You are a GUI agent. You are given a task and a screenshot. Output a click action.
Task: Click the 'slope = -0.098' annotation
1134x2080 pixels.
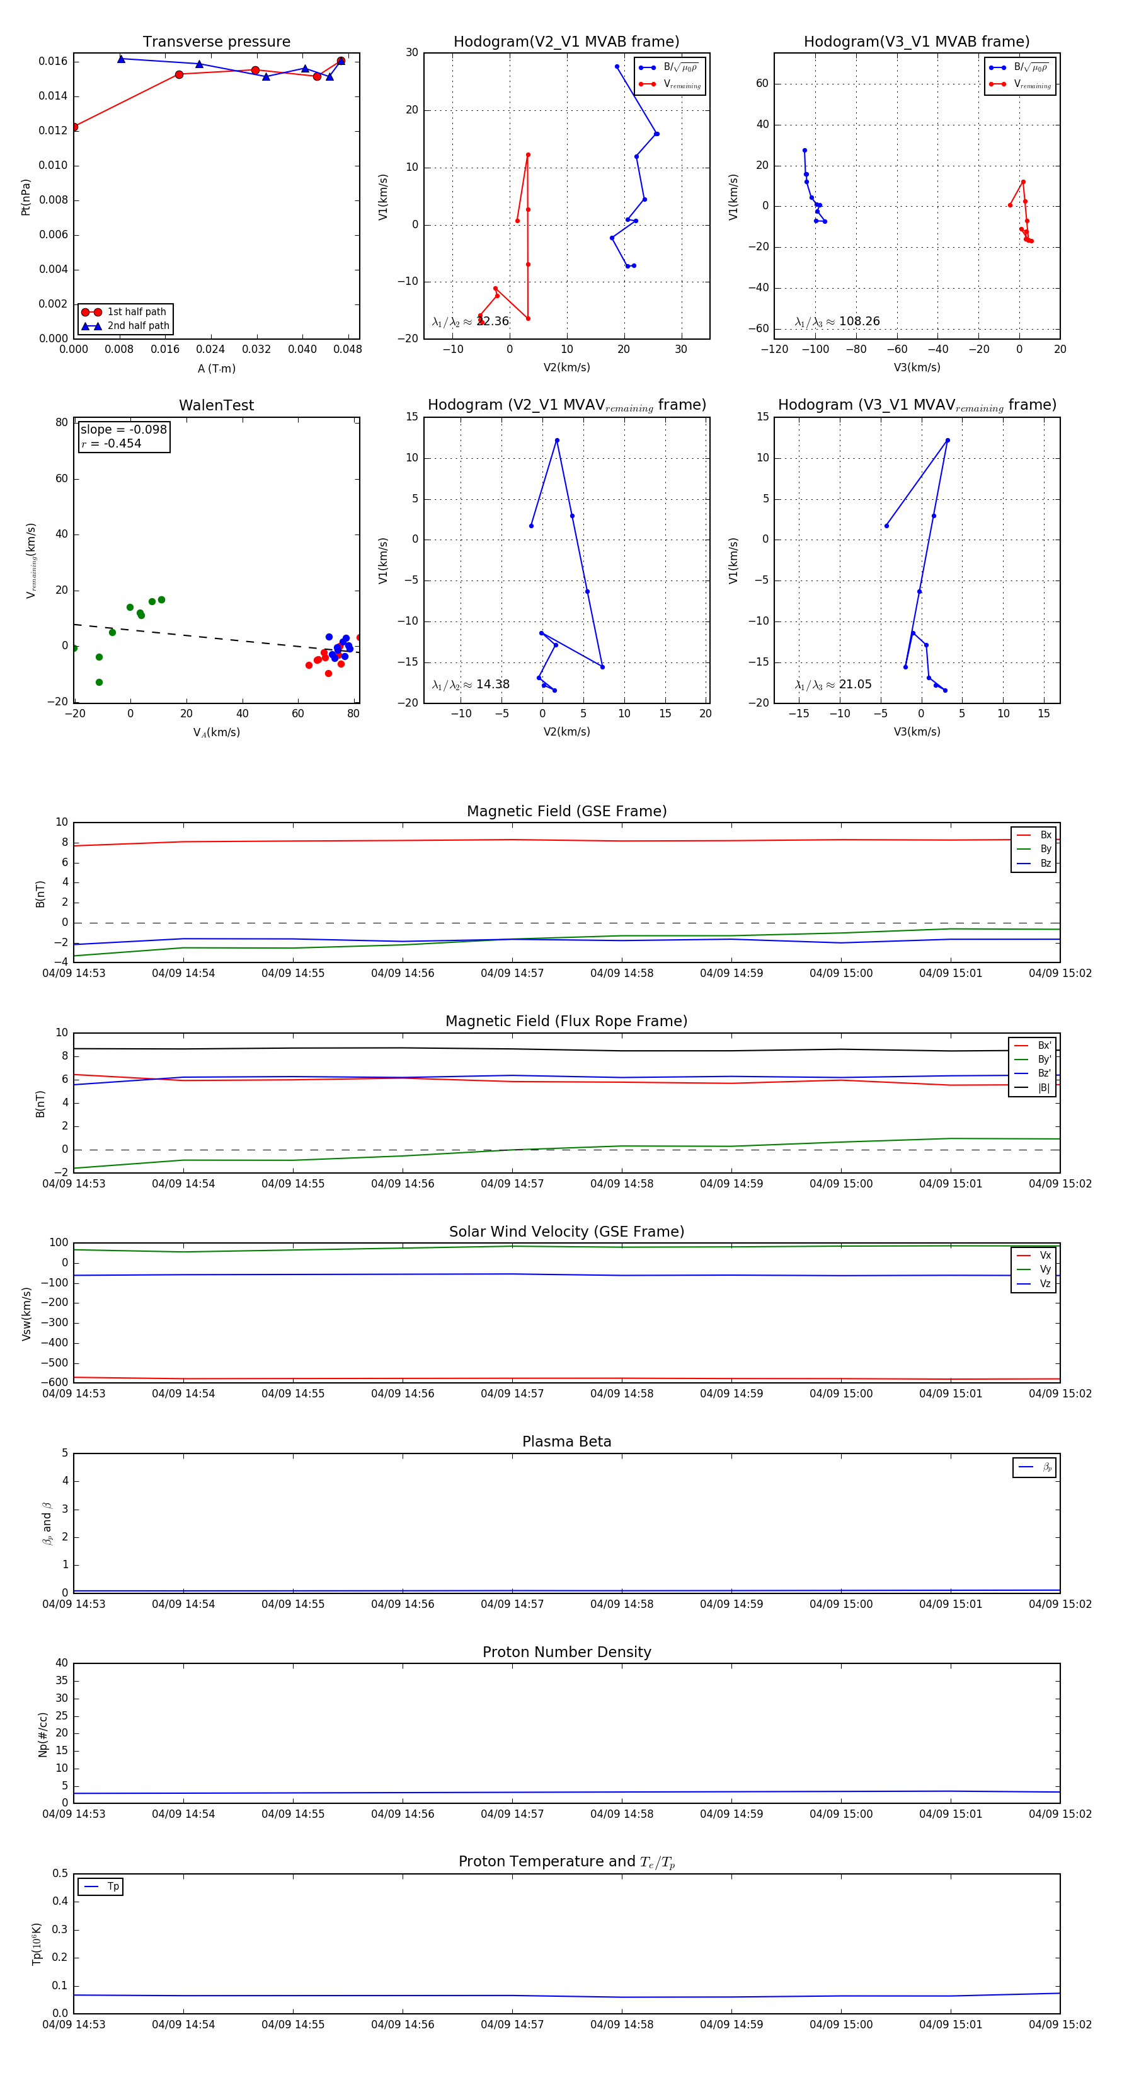pyautogui.click(x=123, y=430)
